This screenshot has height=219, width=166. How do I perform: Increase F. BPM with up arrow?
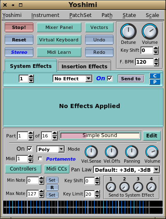click(x=157, y=60)
